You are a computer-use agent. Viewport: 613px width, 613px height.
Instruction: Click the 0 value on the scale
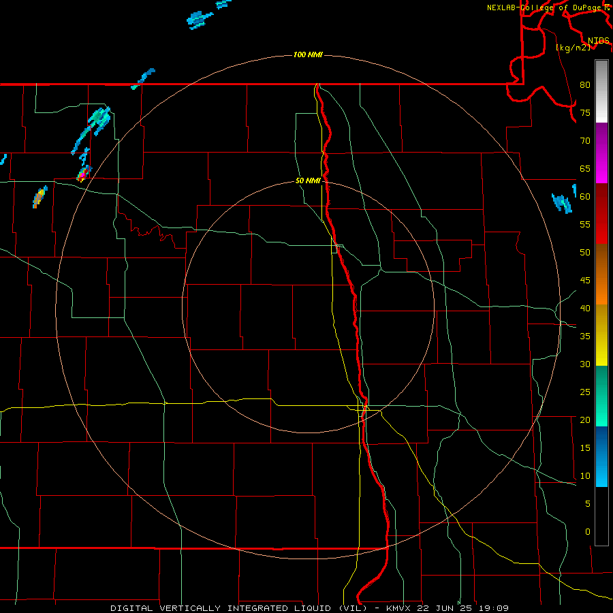pos(588,532)
